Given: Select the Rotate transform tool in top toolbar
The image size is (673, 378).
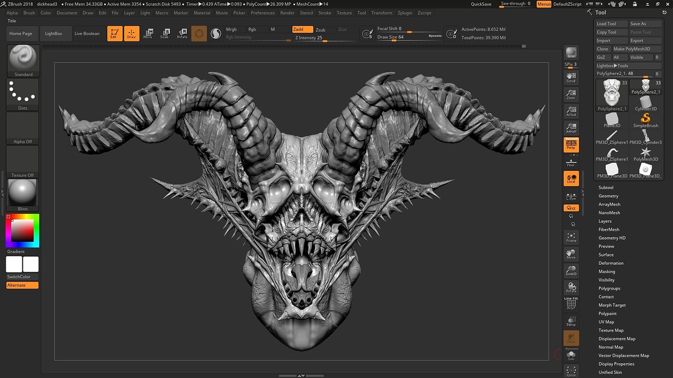Looking at the screenshot, I should pos(182,34).
